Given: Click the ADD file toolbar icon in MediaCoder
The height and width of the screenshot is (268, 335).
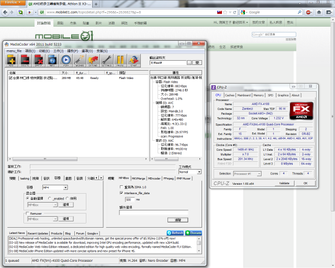Looking at the screenshot, I should 12,61.
